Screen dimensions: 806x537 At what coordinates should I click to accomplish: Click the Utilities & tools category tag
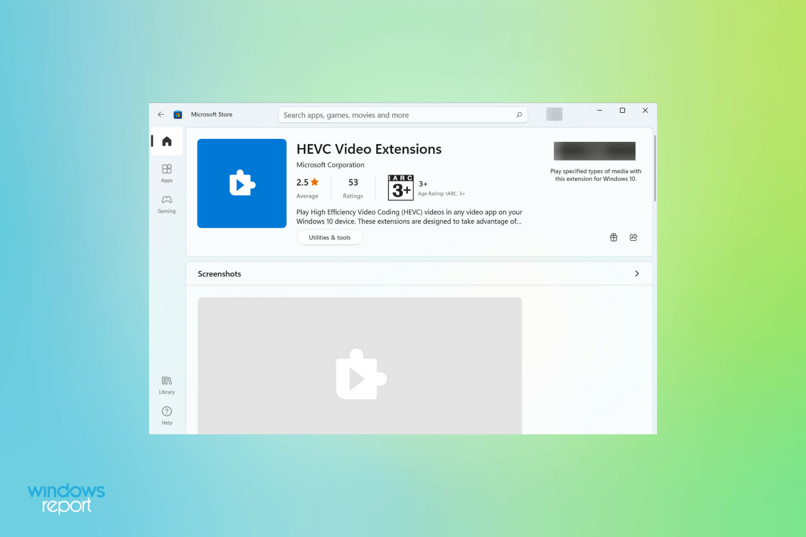coord(329,237)
